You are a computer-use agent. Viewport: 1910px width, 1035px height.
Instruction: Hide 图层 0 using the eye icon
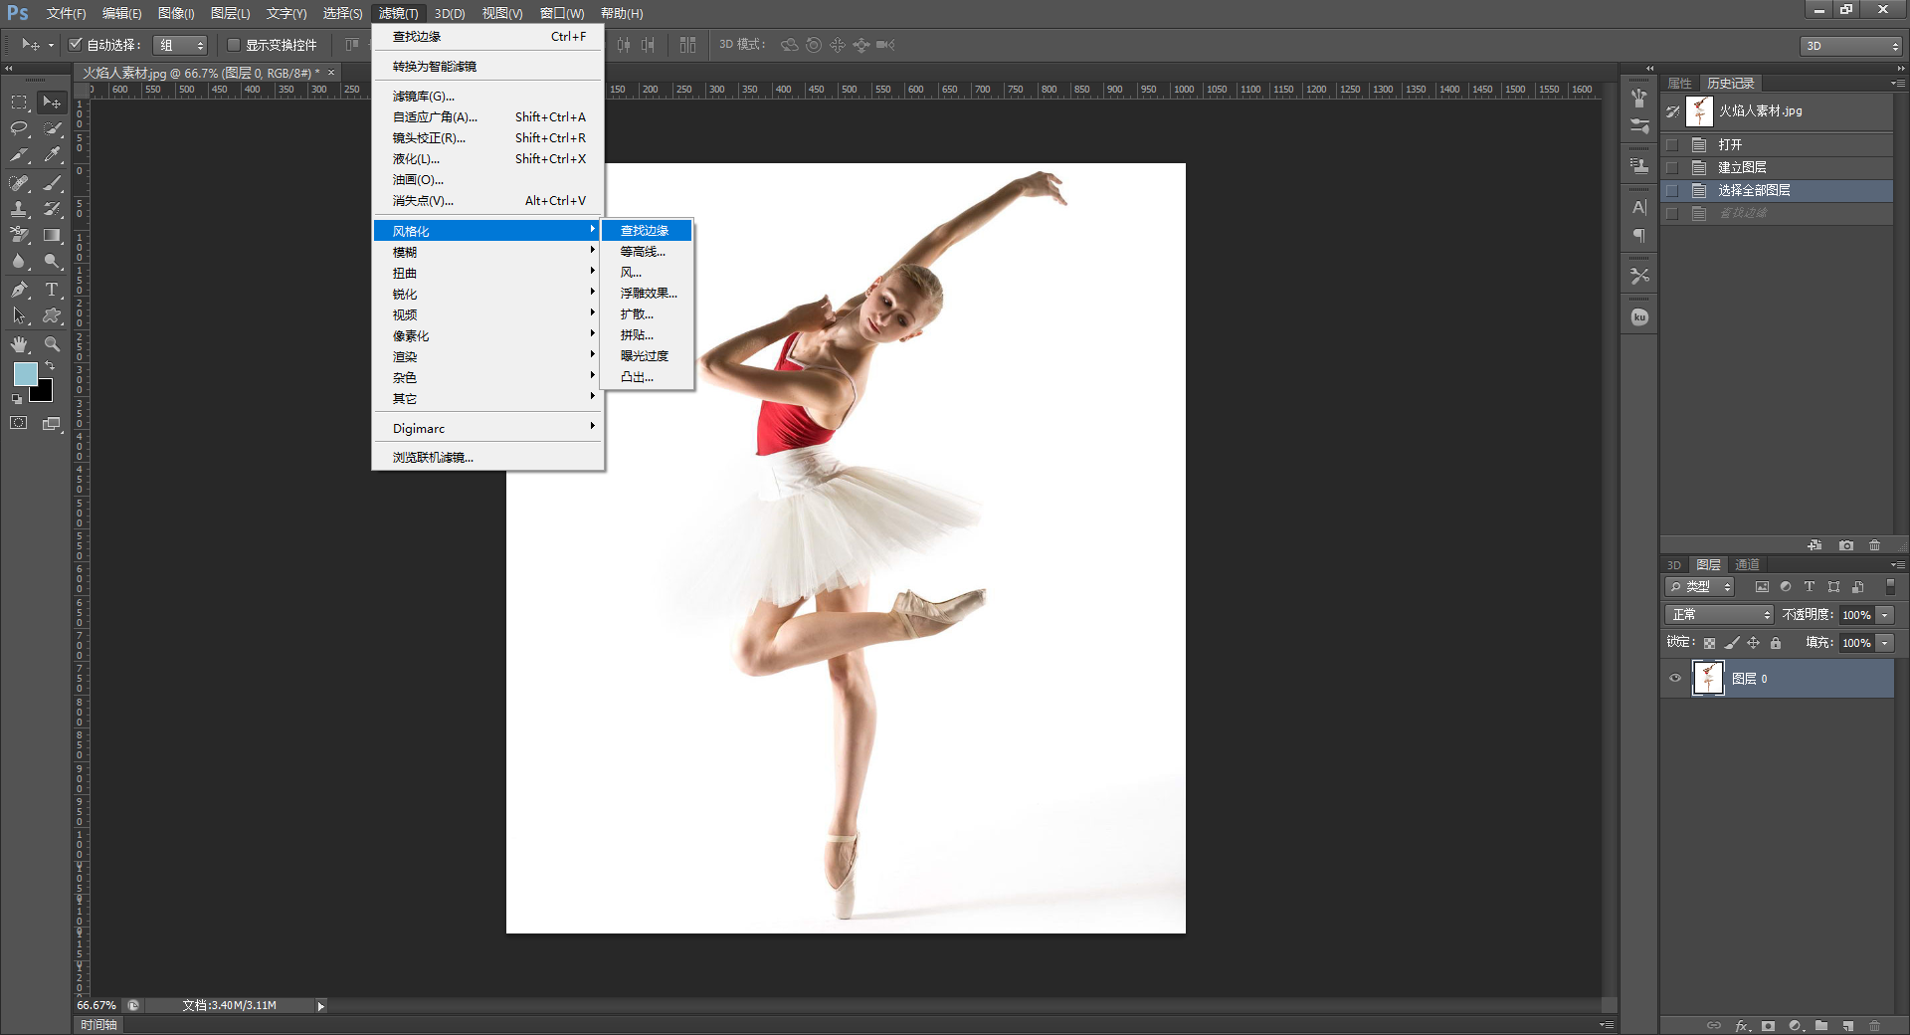point(1675,679)
